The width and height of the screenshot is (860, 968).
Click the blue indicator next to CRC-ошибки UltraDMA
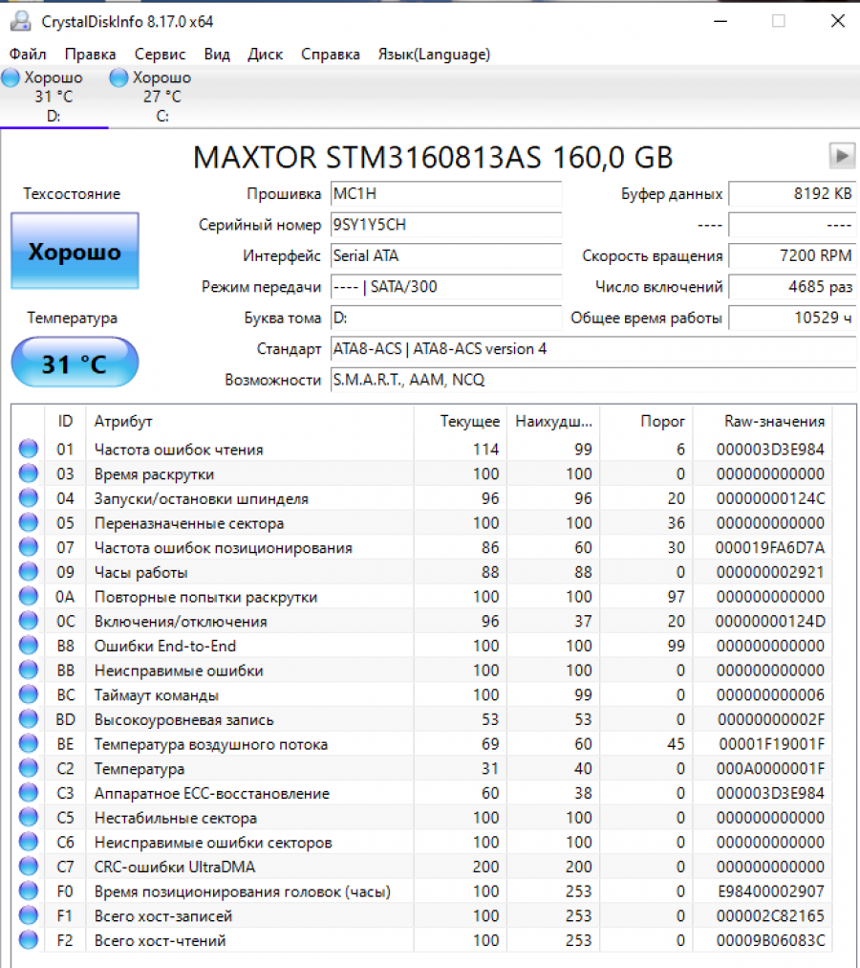click(x=28, y=867)
